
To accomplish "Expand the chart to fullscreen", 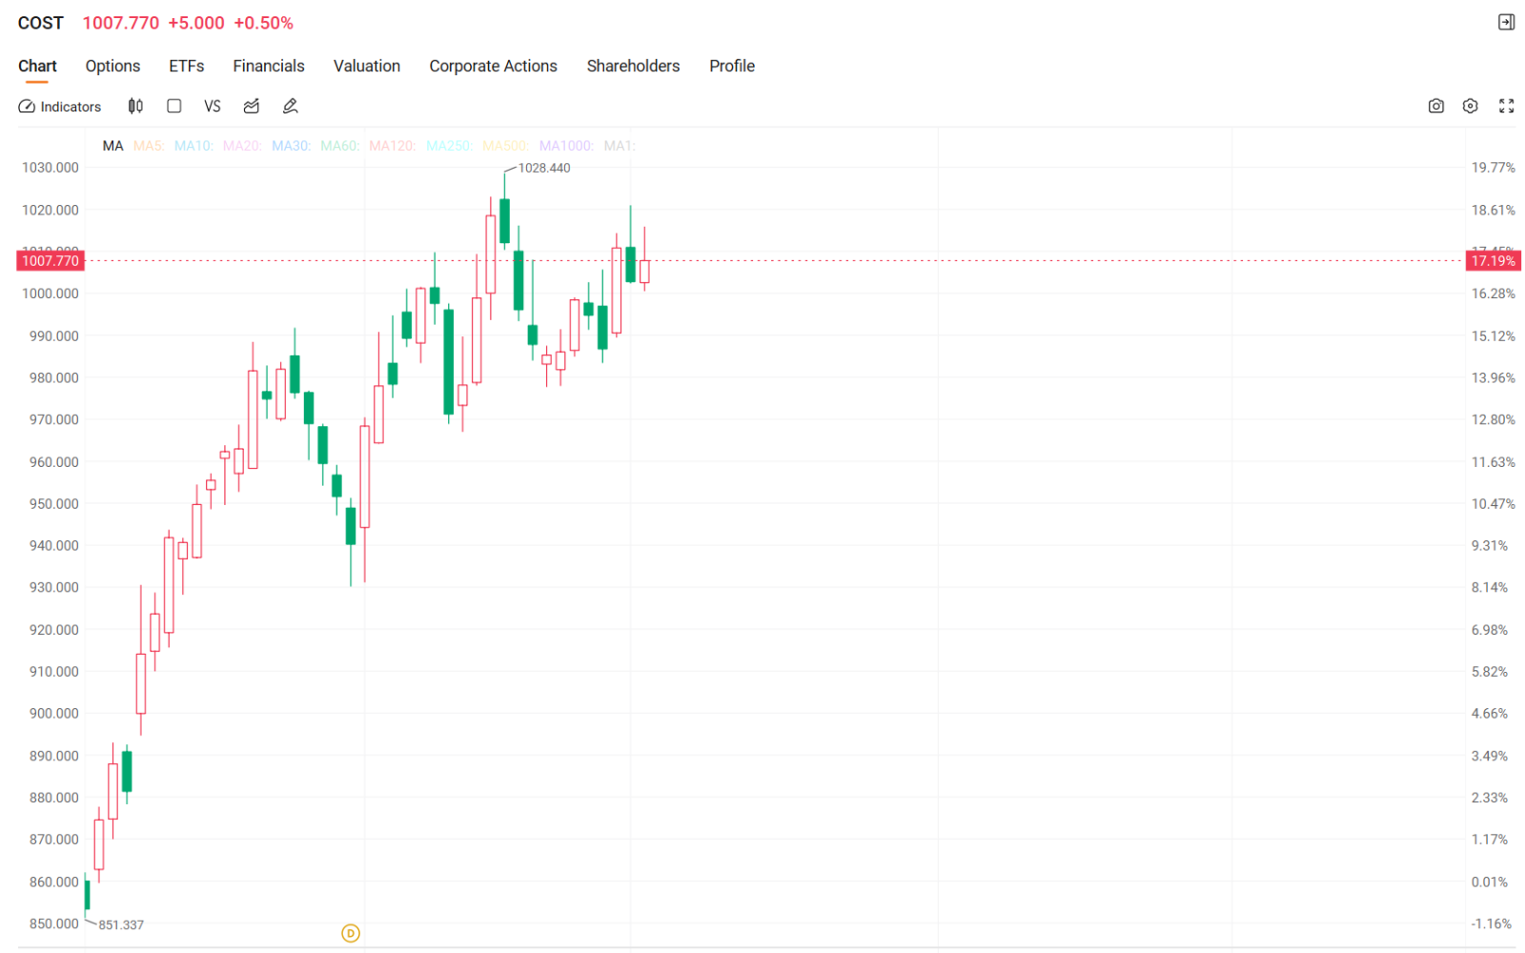I will [x=1507, y=106].
